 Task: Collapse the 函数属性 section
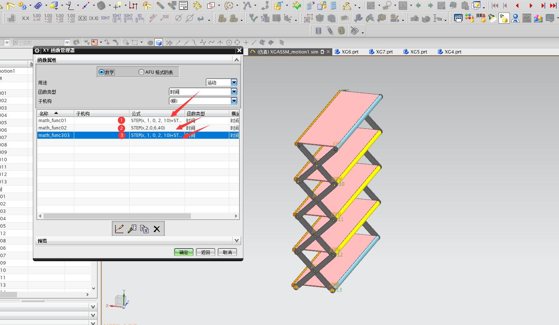click(237, 60)
